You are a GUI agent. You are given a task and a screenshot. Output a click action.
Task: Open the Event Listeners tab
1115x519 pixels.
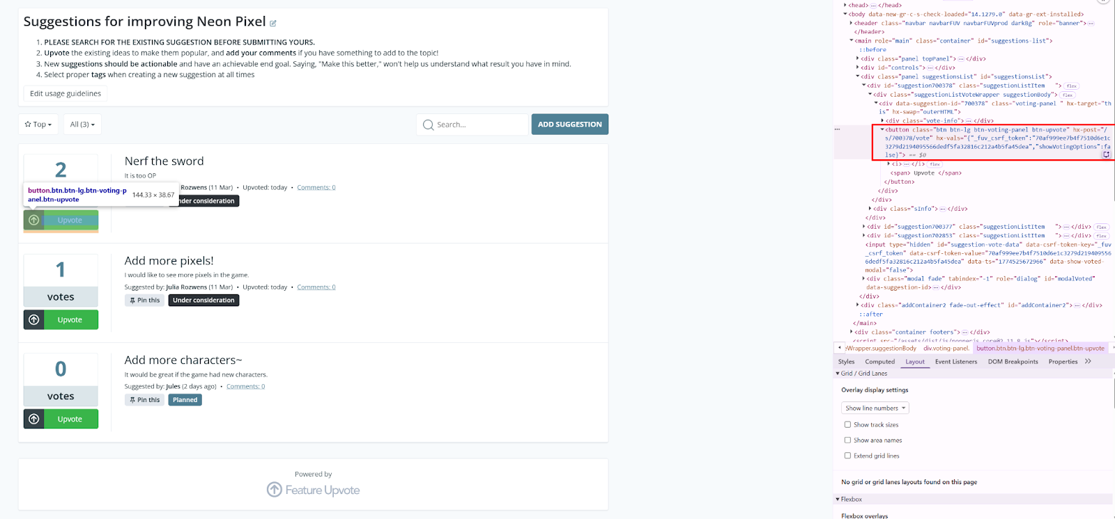tap(956, 362)
